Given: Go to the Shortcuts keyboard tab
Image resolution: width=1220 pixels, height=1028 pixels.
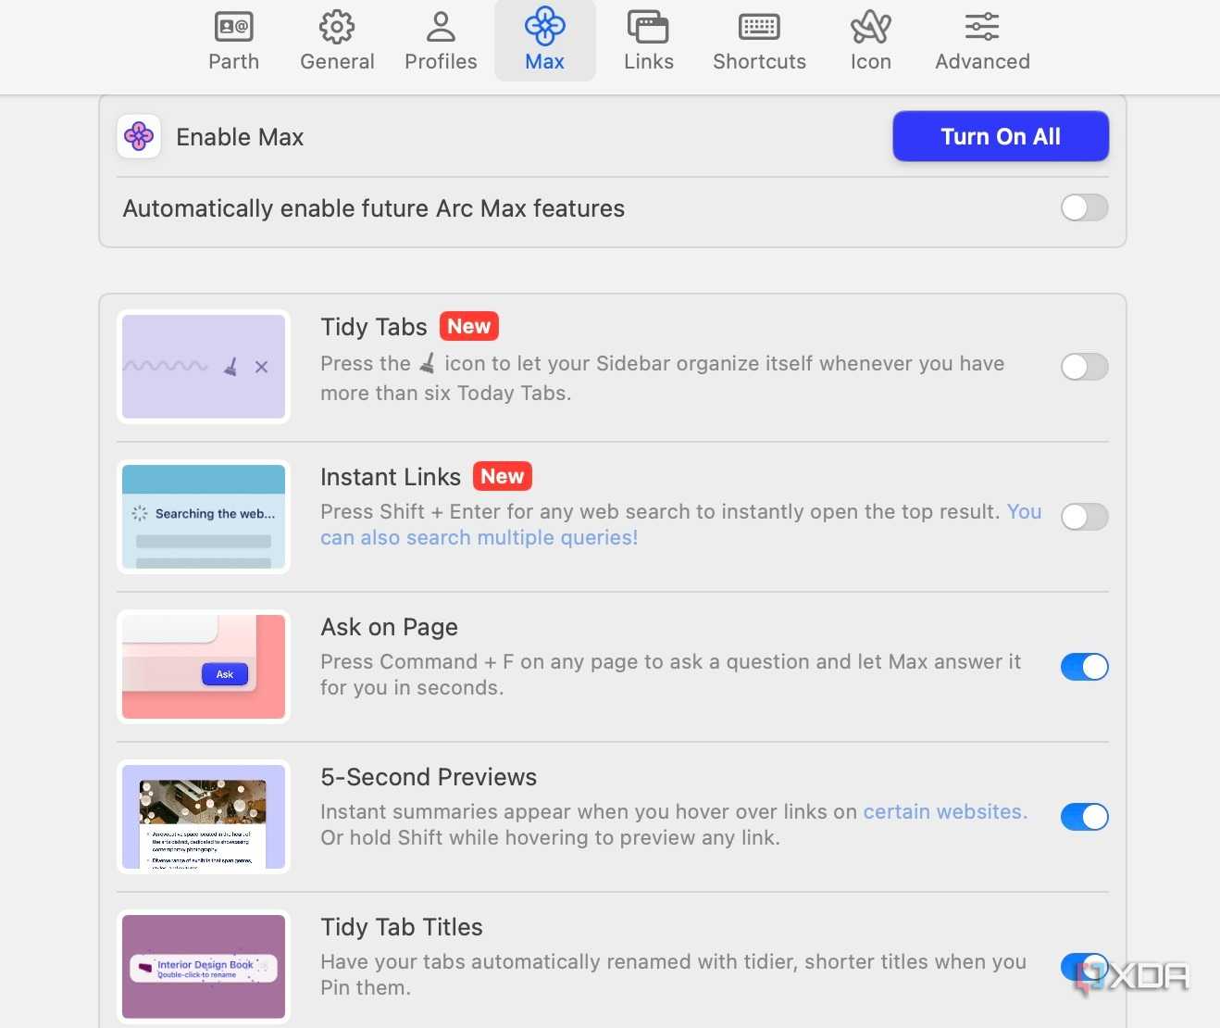Looking at the screenshot, I should (x=759, y=42).
